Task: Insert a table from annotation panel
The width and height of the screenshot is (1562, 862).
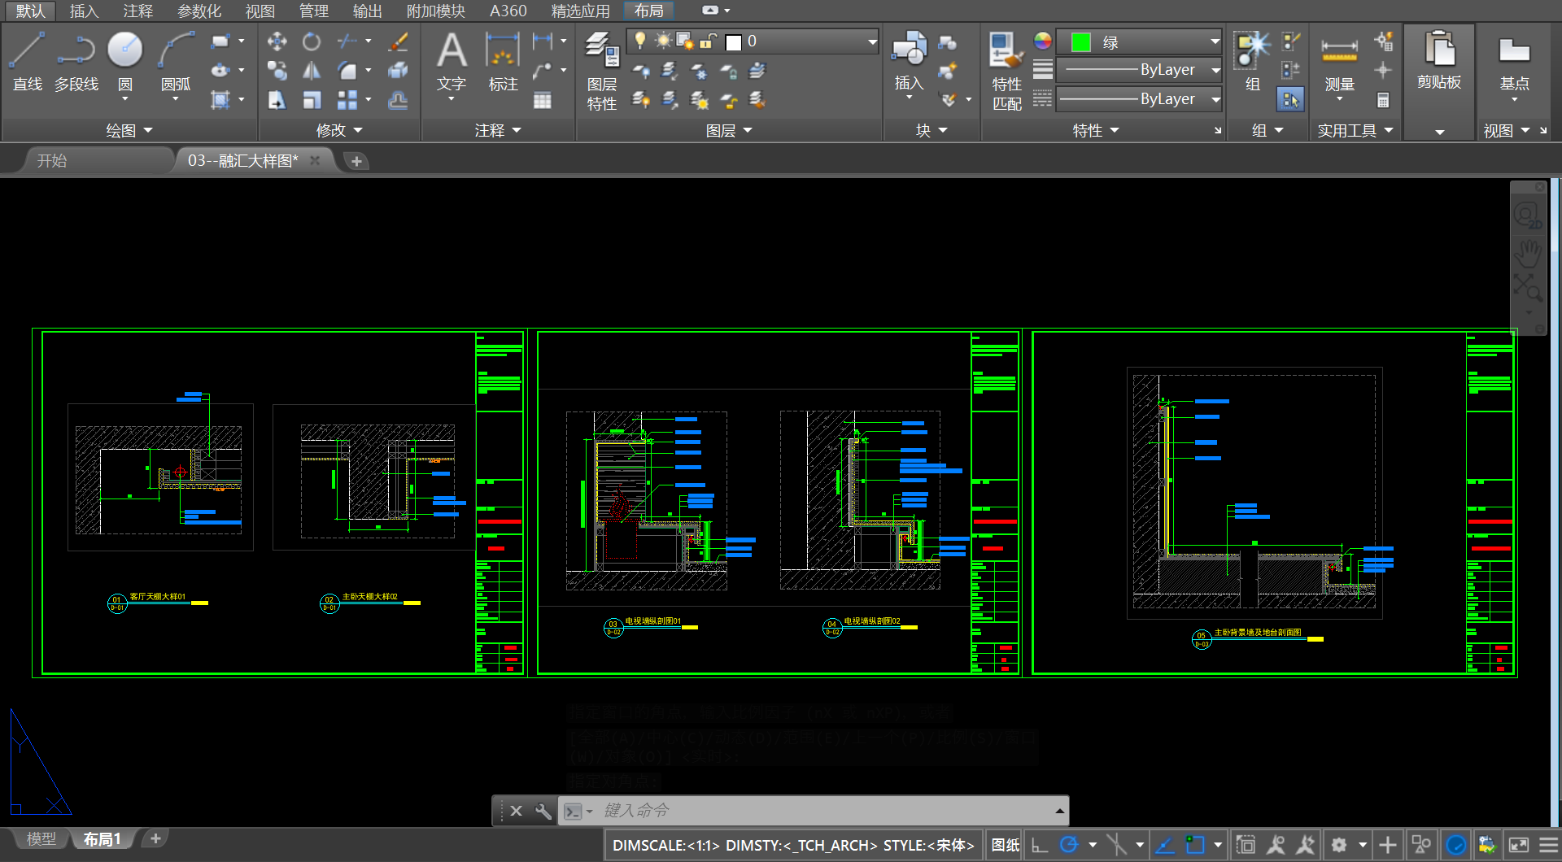Action: [x=543, y=100]
